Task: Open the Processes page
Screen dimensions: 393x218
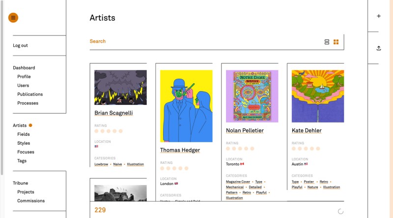Action: [28, 103]
